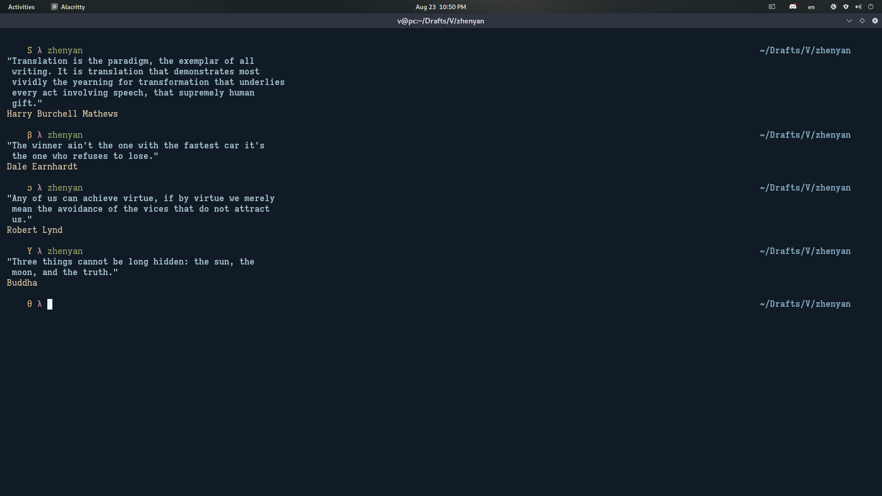Click the right-side path on the ɔ prompt line
Screen dimensions: 882x496
805,188
